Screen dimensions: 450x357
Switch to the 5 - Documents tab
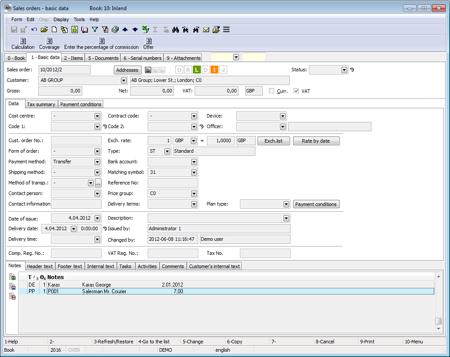coord(103,58)
